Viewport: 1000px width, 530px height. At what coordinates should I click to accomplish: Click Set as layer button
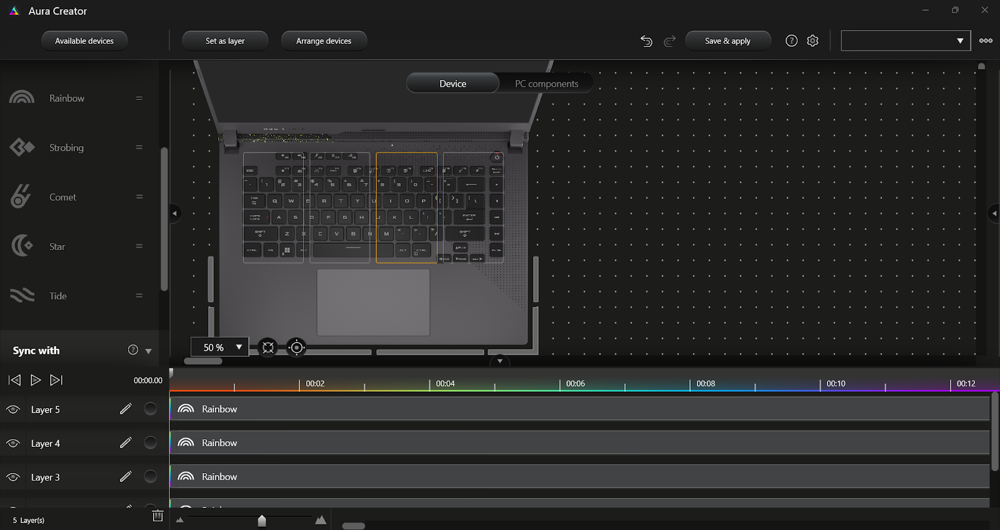pyautogui.click(x=225, y=41)
